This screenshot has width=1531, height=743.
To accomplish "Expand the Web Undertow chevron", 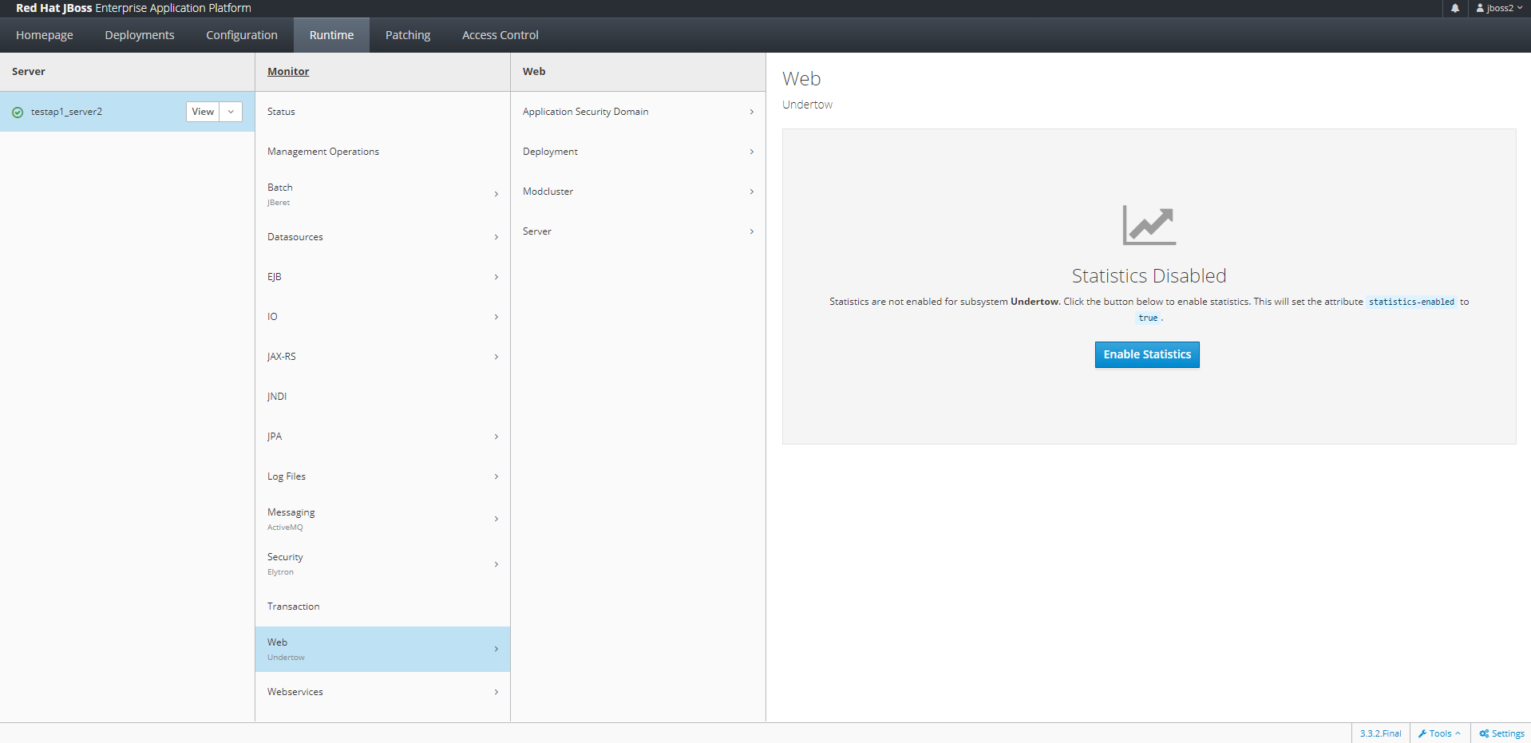I will [x=496, y=649].
